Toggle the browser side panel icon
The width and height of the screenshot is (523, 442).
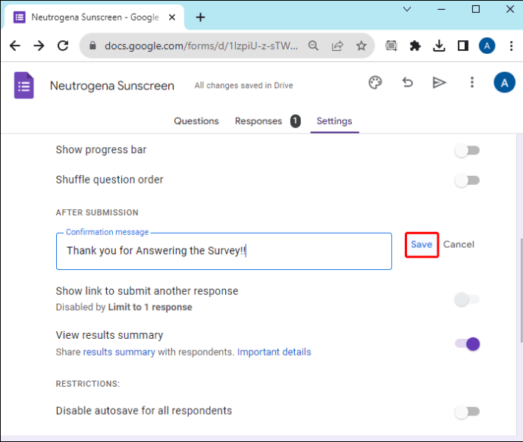click(463, 45)
